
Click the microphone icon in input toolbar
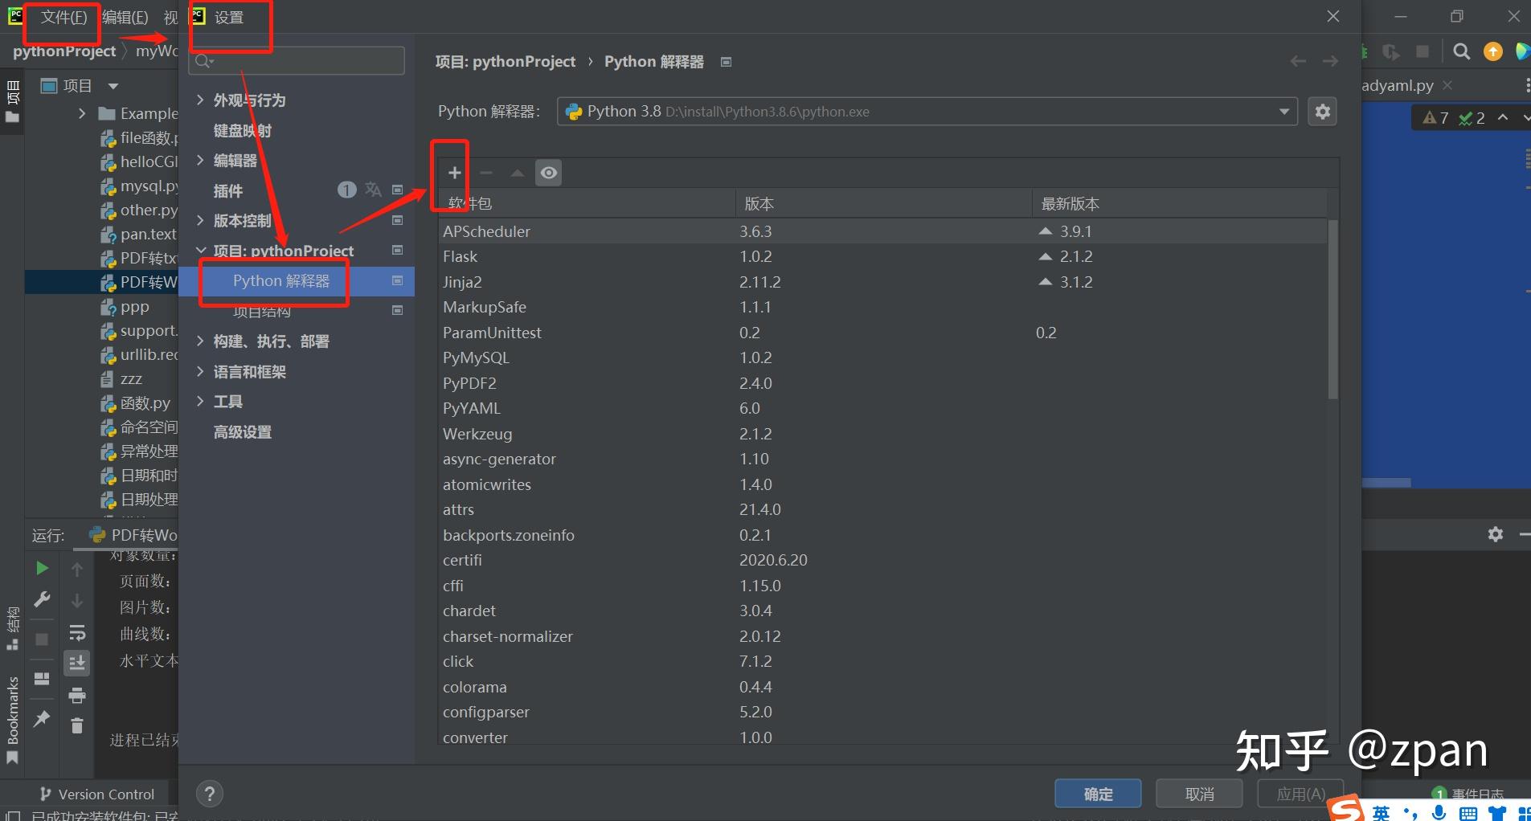pos(1439,812)
